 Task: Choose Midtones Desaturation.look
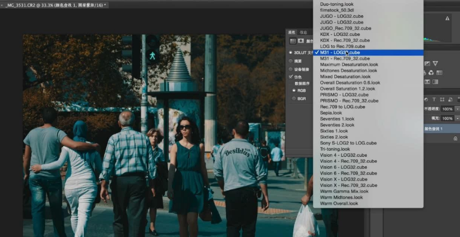pos(368,71)
